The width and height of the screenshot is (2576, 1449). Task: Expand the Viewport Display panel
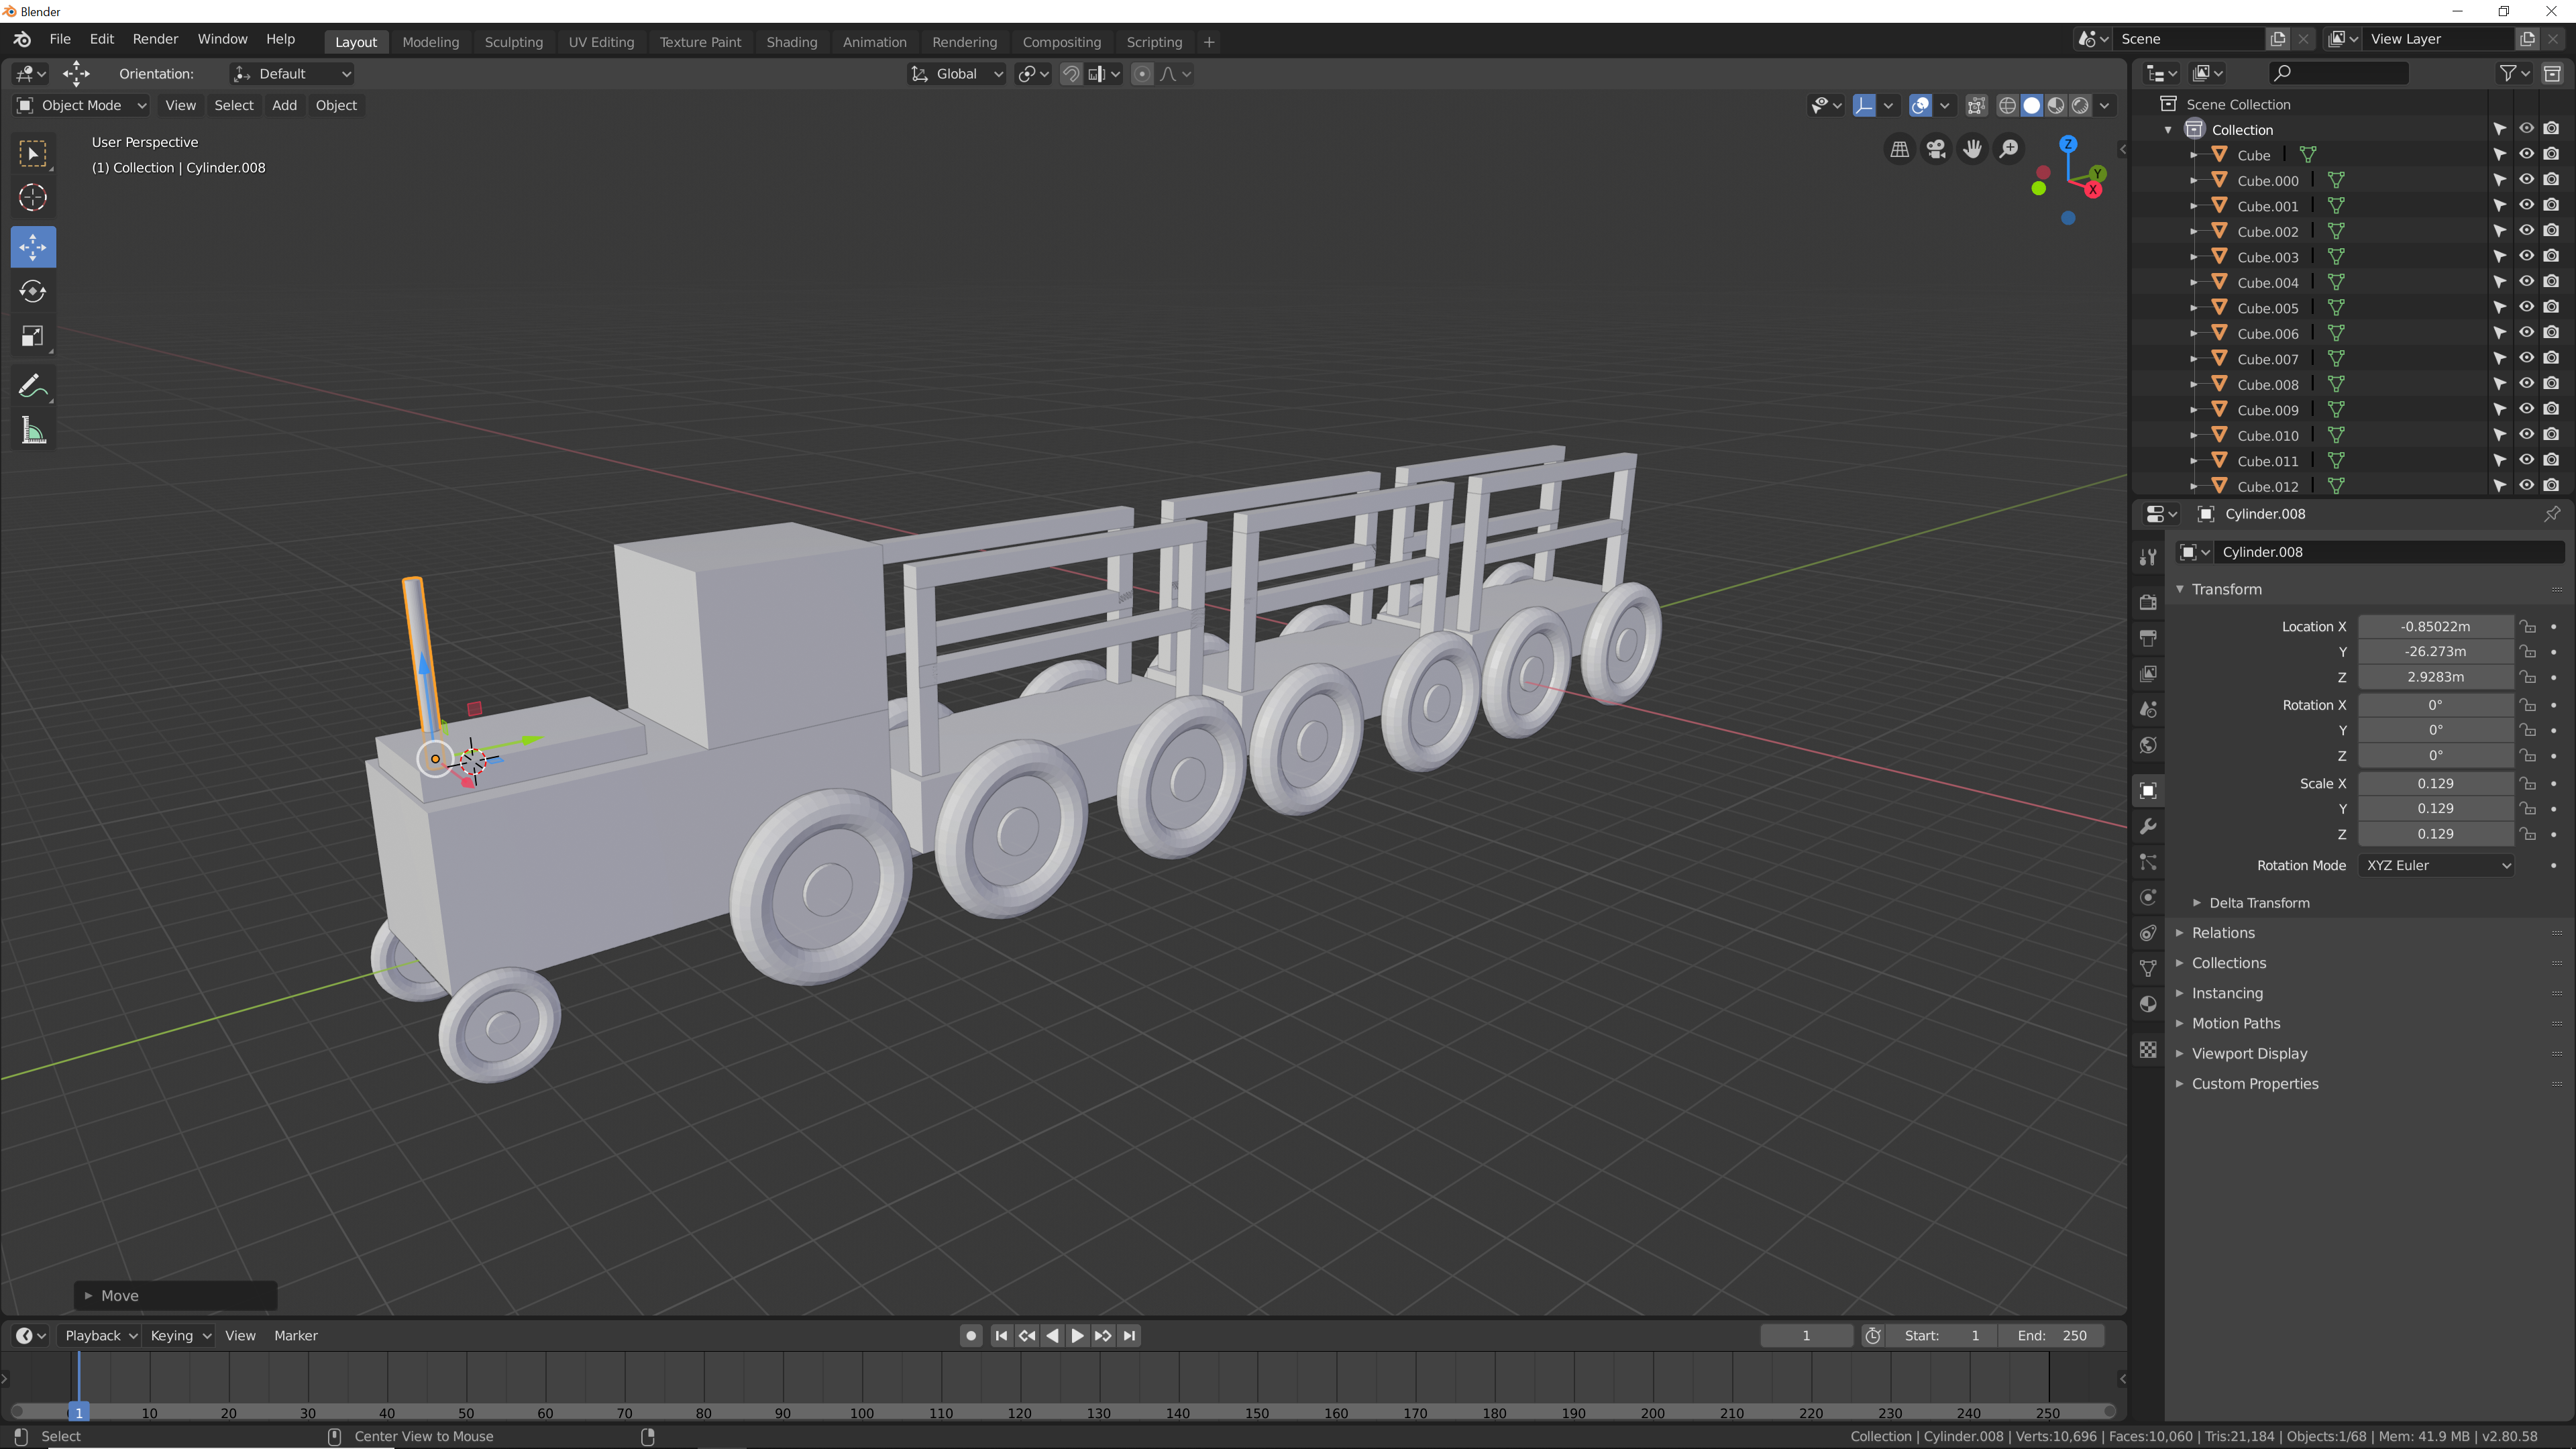coord(2248,1053)
